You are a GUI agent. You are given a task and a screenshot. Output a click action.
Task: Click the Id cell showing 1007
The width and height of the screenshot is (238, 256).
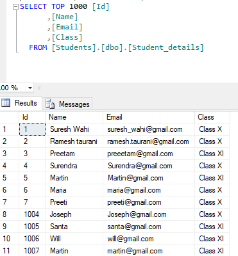coord(32,251)
